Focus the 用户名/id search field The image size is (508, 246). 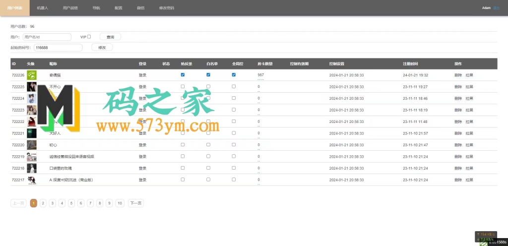47,37
